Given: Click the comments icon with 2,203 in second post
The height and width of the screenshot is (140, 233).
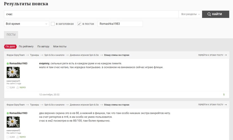Looking at the screenshot, I should [8, 137].
